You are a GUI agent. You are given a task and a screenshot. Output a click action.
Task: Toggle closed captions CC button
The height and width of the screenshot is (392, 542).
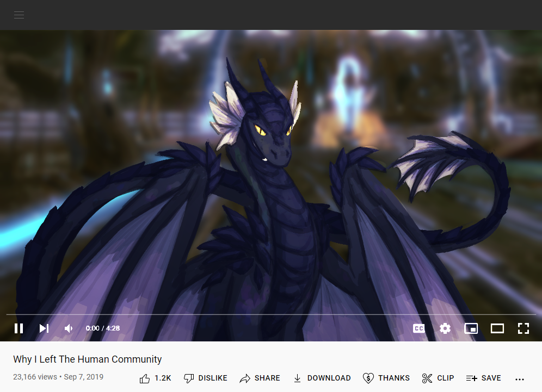point(418,328)
